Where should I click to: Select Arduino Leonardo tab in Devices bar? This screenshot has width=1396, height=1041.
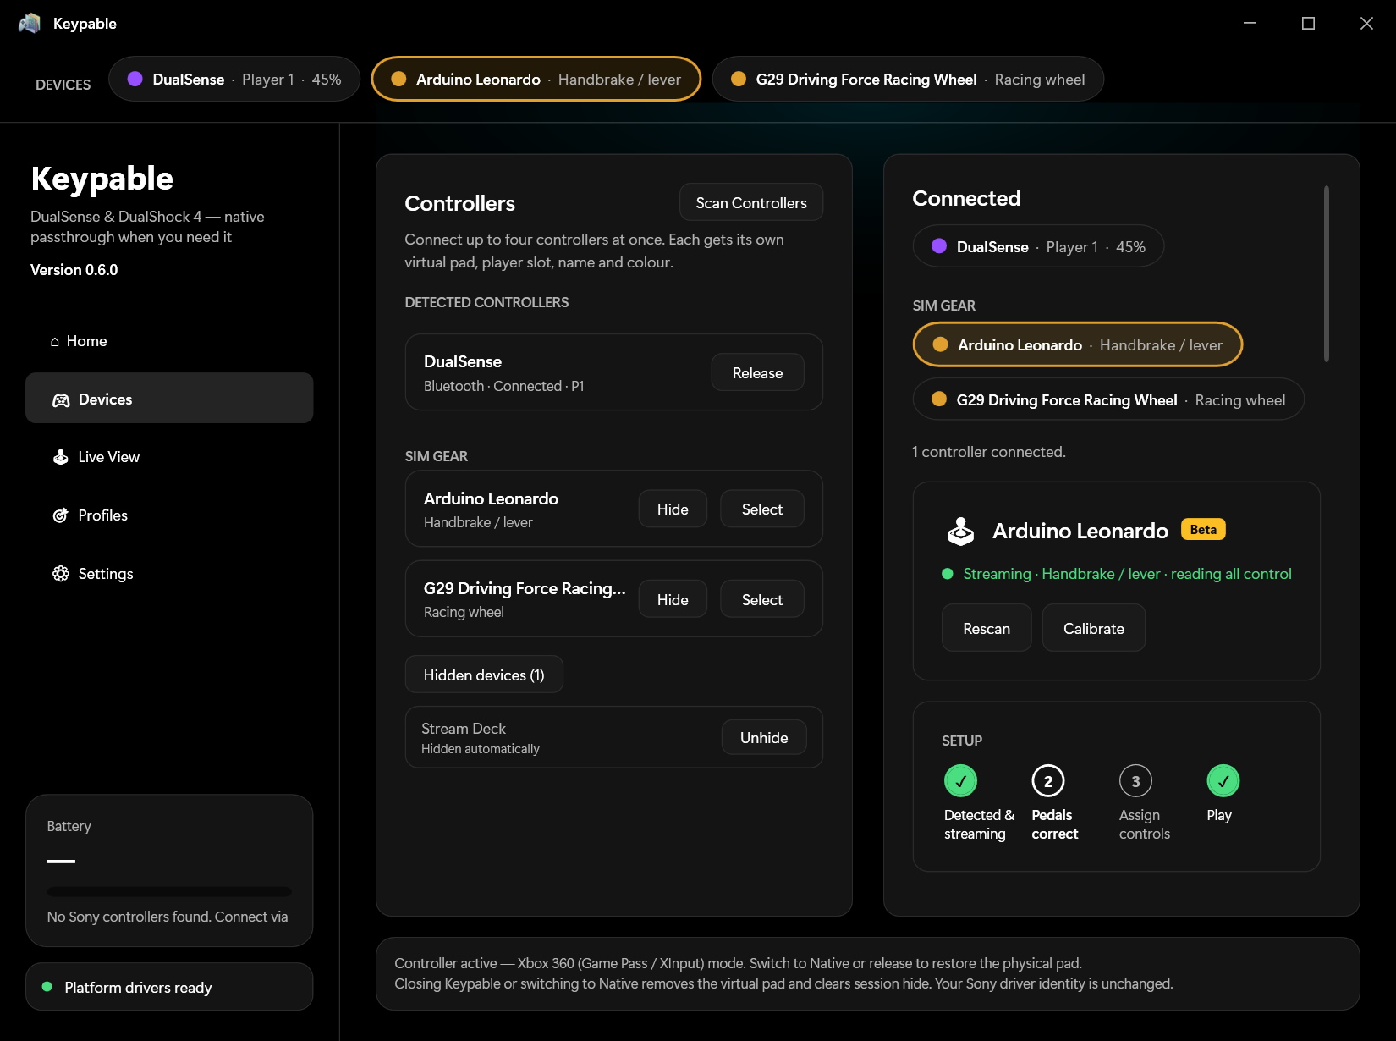536,79
